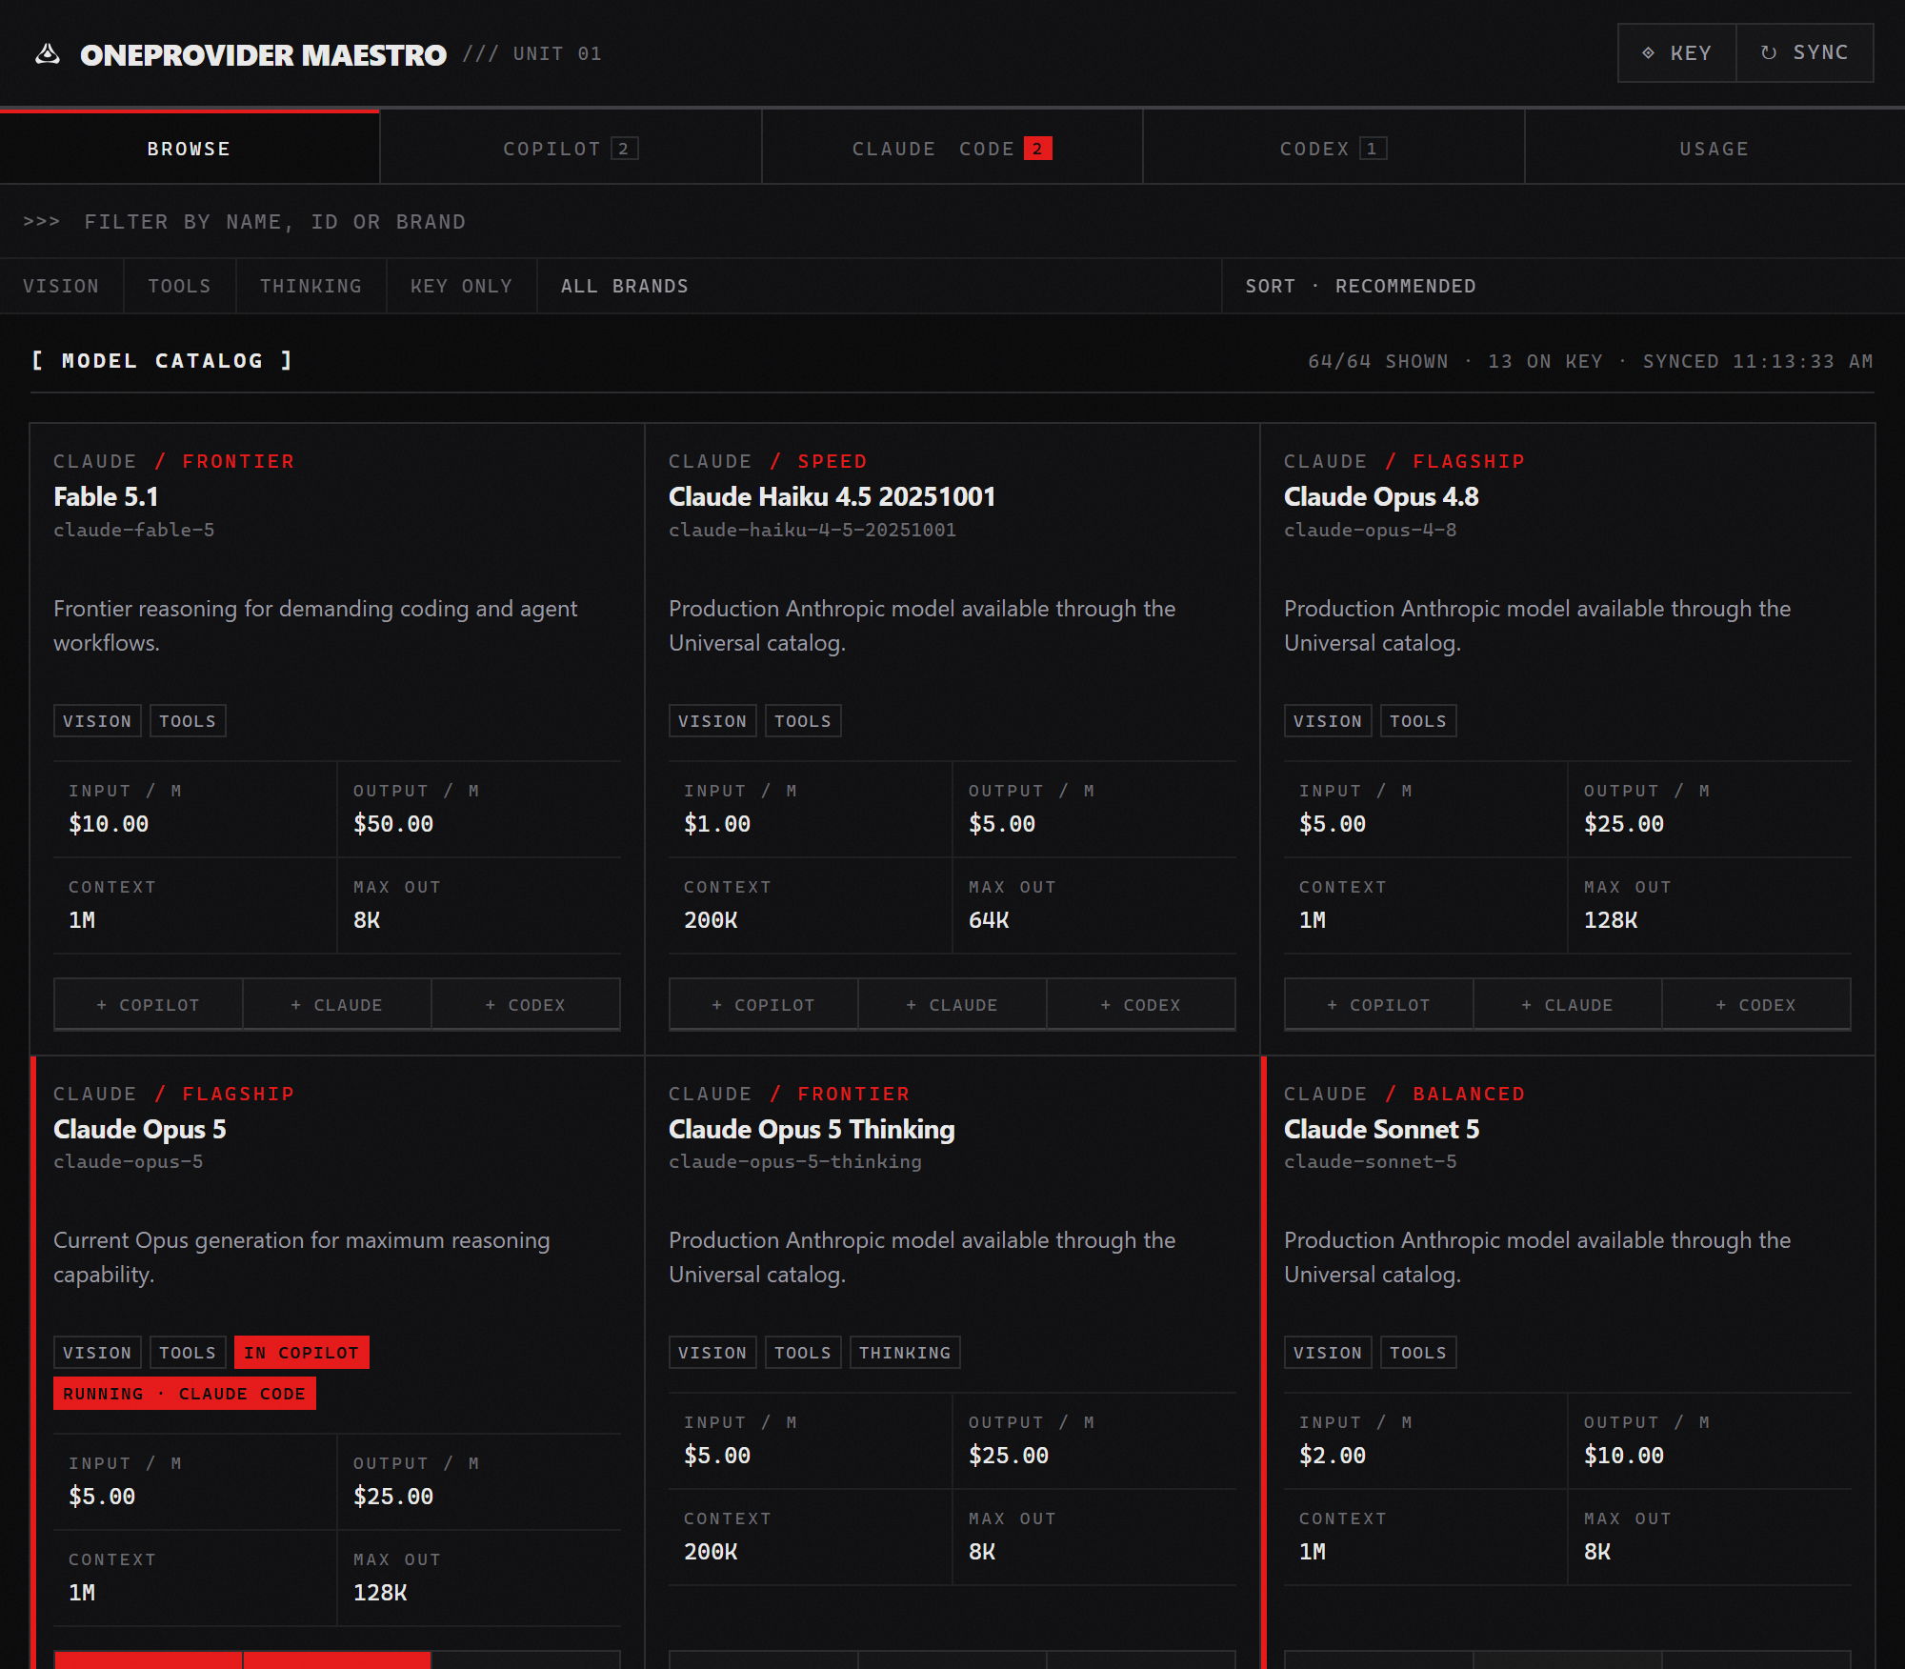Image resolution: width=1905 pixels, height=1669 pixels.
Task: Click the THINKING tag on Claude Opus 5 Thinking
Action: click(905, 1353)
